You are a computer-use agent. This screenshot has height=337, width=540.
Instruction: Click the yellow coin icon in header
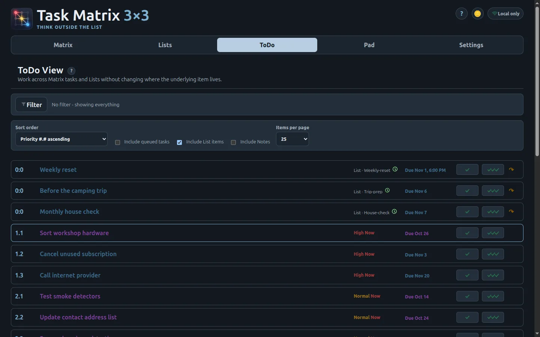(477, 13)
